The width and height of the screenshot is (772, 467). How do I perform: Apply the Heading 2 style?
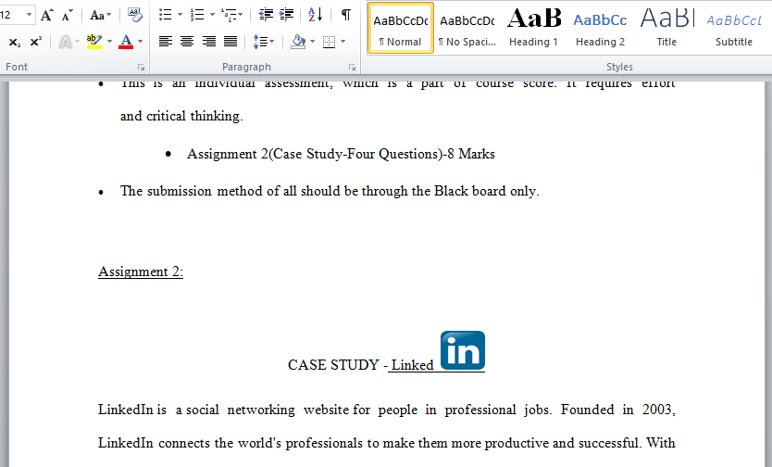tap(600, 28)
